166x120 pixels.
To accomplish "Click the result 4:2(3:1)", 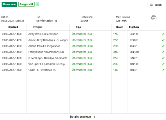I will (134, 46).
